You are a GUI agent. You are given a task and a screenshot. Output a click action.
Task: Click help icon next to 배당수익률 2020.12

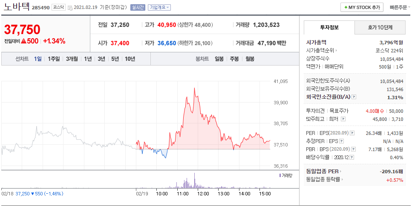click(x=352, y=158)
